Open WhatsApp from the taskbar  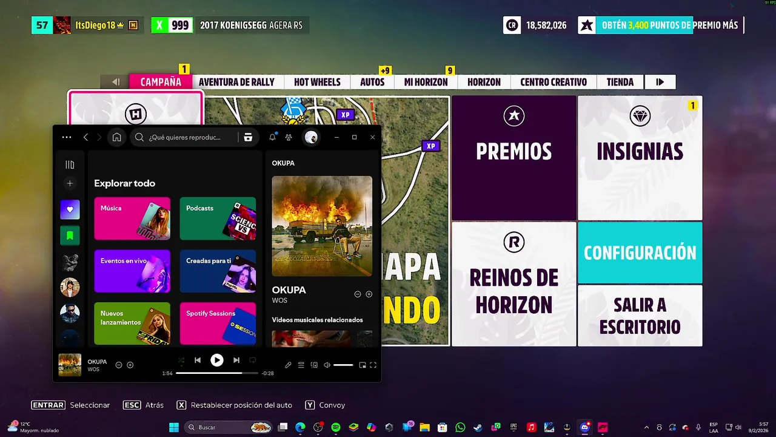460,427
